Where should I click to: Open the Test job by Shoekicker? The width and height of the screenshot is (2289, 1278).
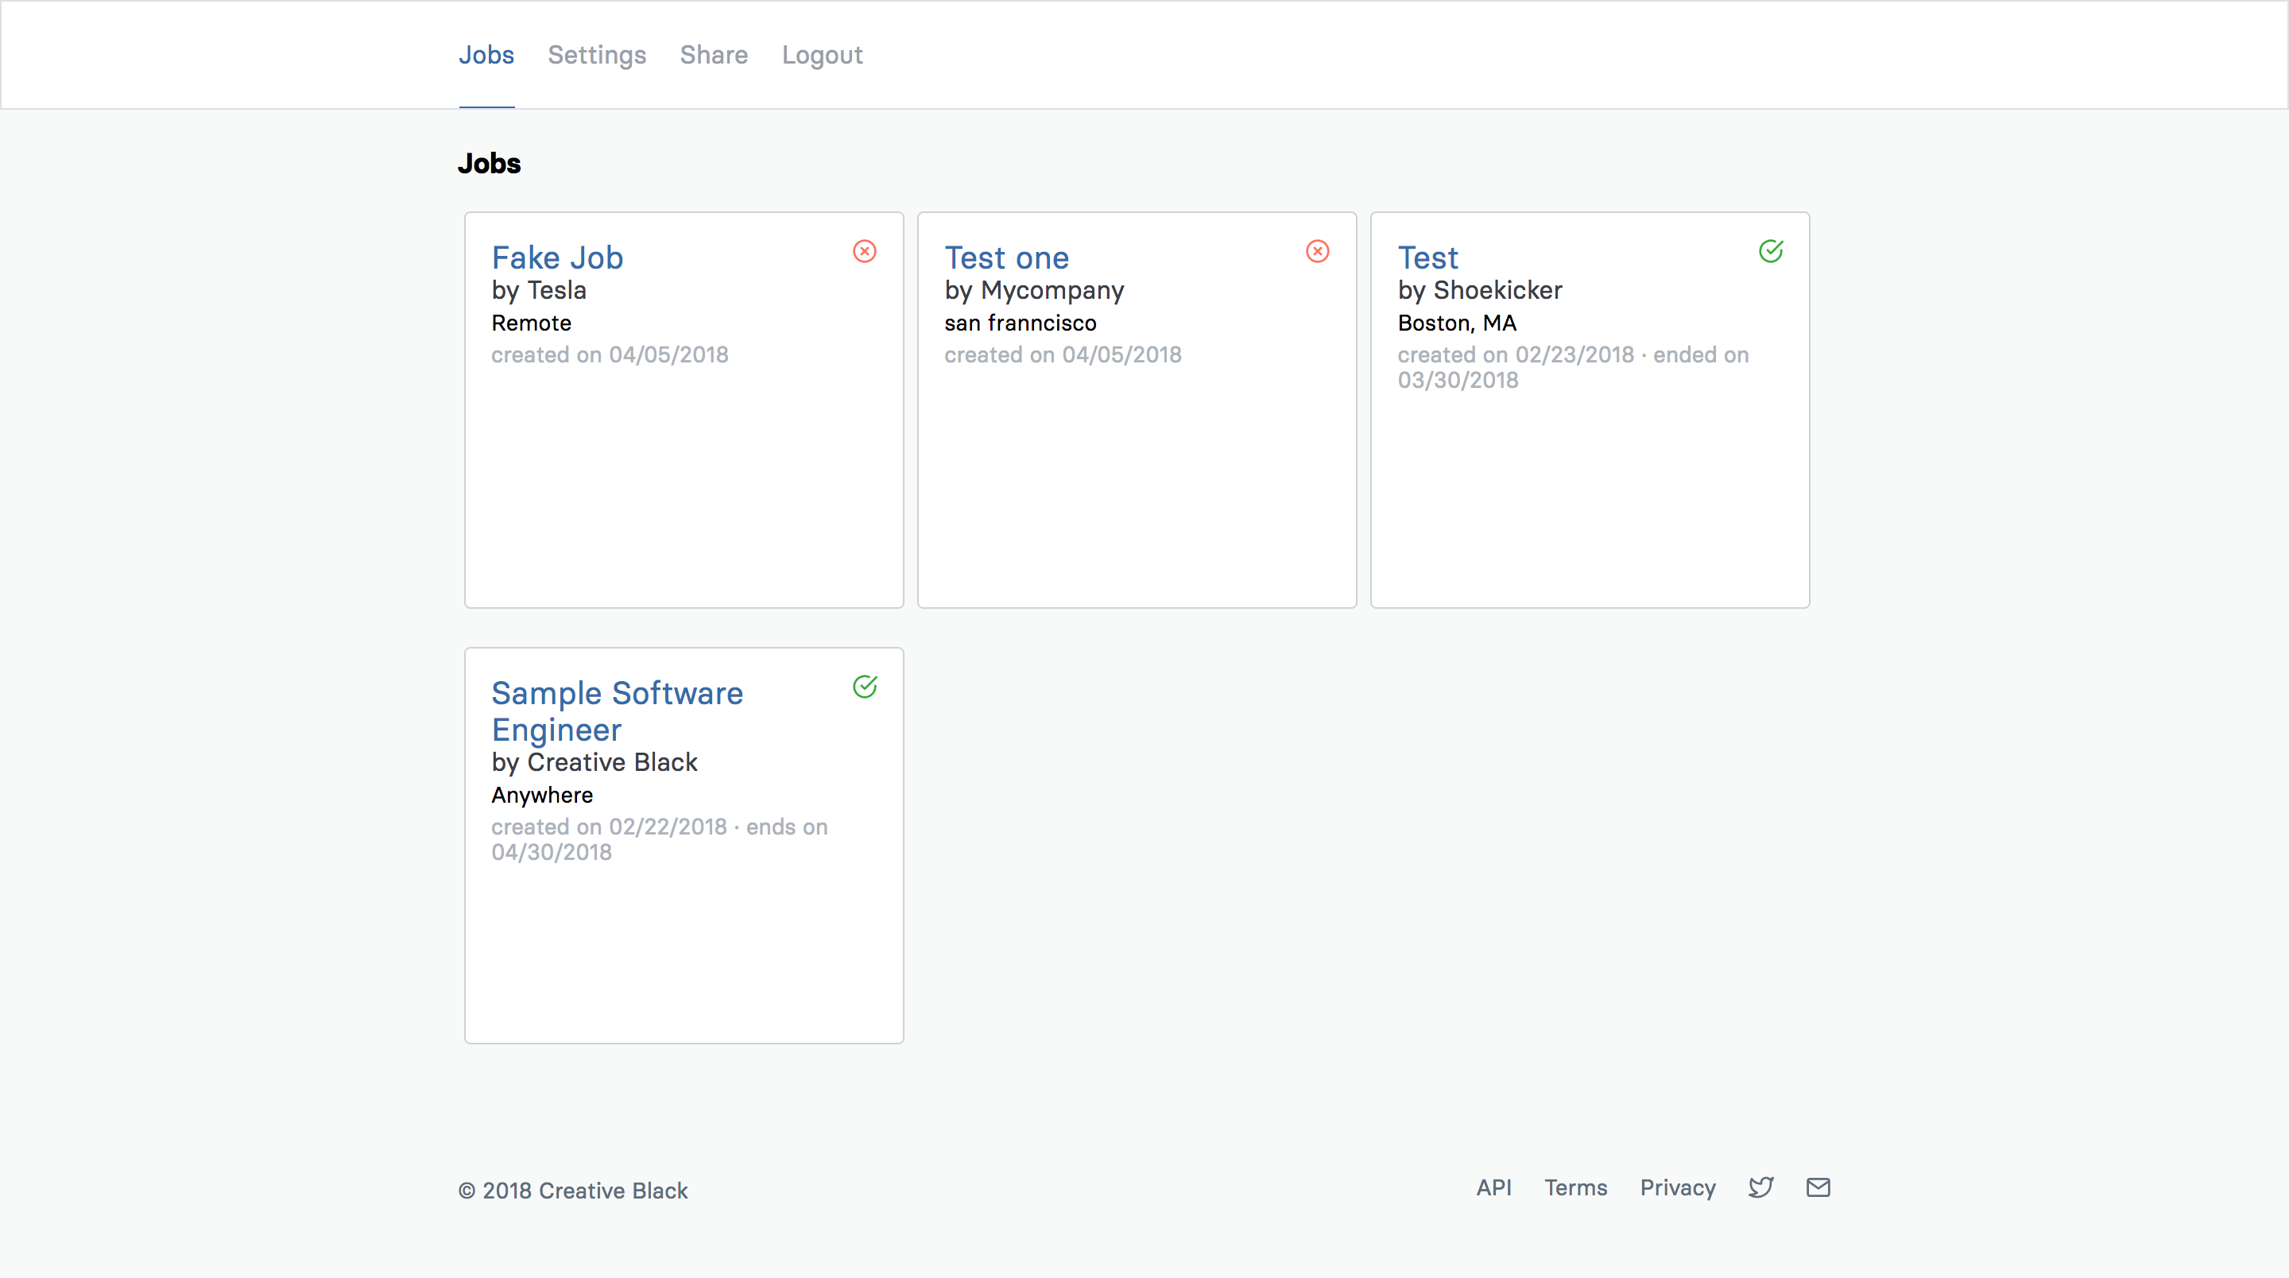click(1428, 258)
